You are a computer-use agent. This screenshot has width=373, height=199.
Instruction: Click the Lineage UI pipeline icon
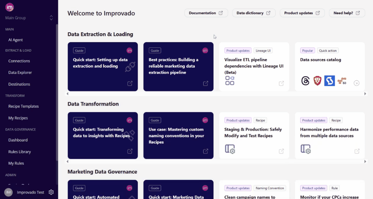point(230,81)
